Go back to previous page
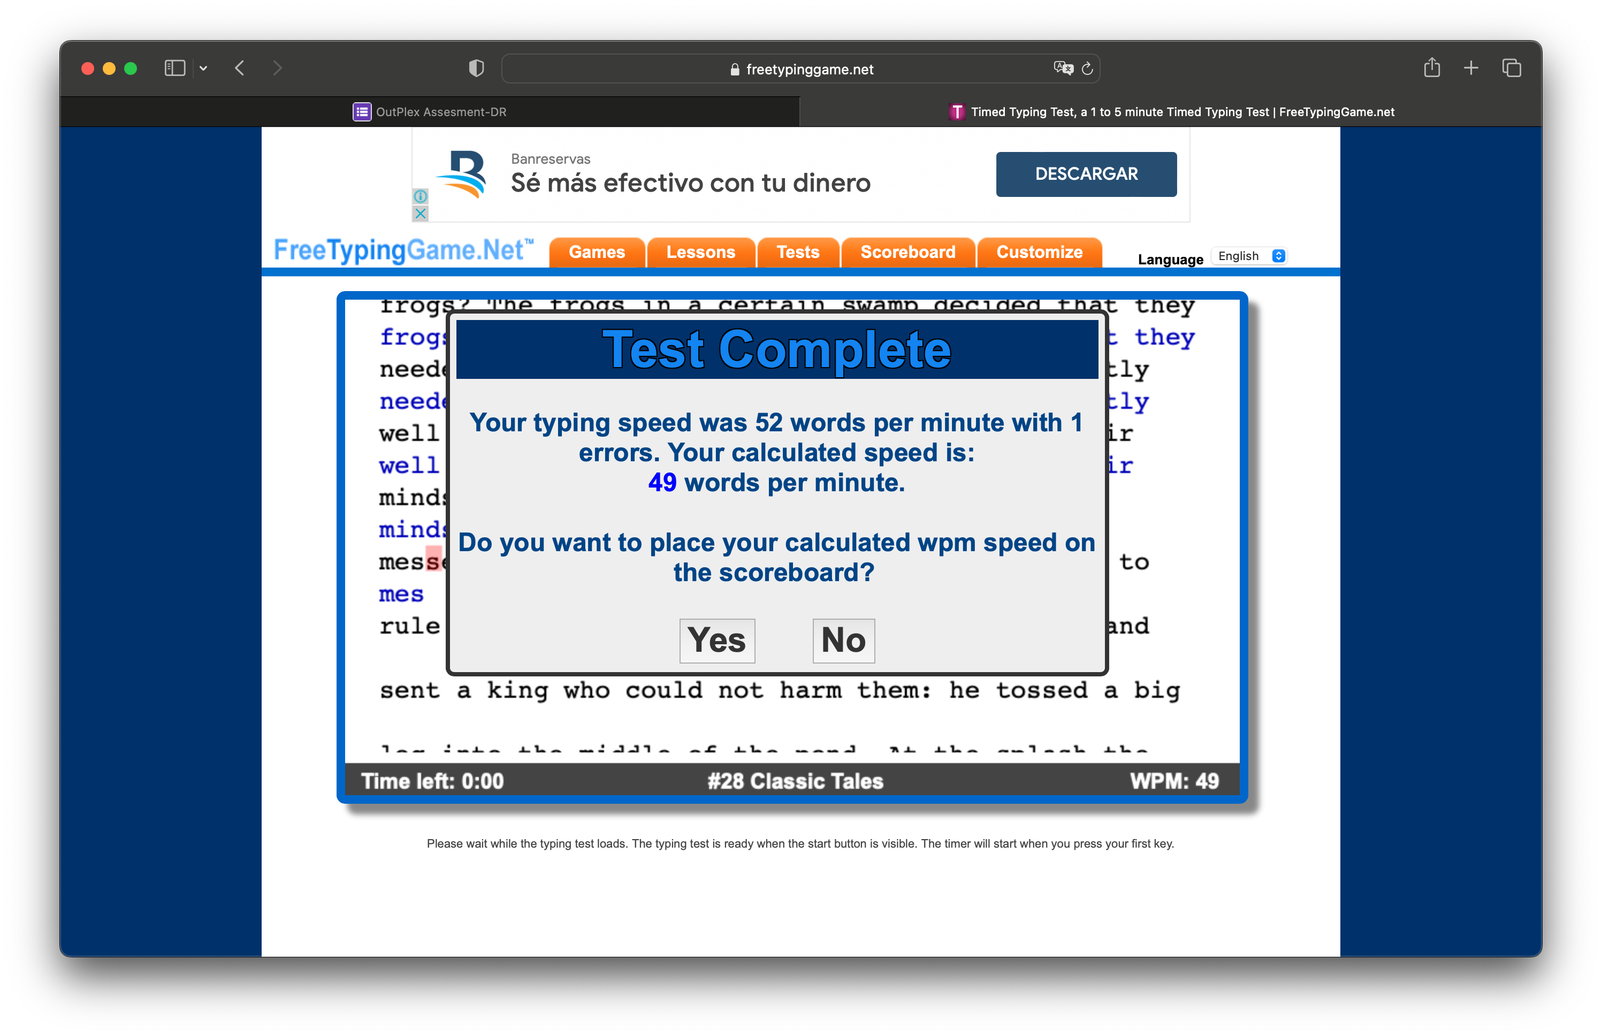Image resolution: width=1602 pixels, height=1036 pixels. click(x=239, y=68)
